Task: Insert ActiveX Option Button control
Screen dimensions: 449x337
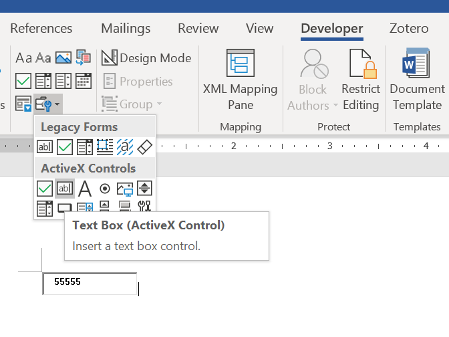Action: click(x=105, y=189)
